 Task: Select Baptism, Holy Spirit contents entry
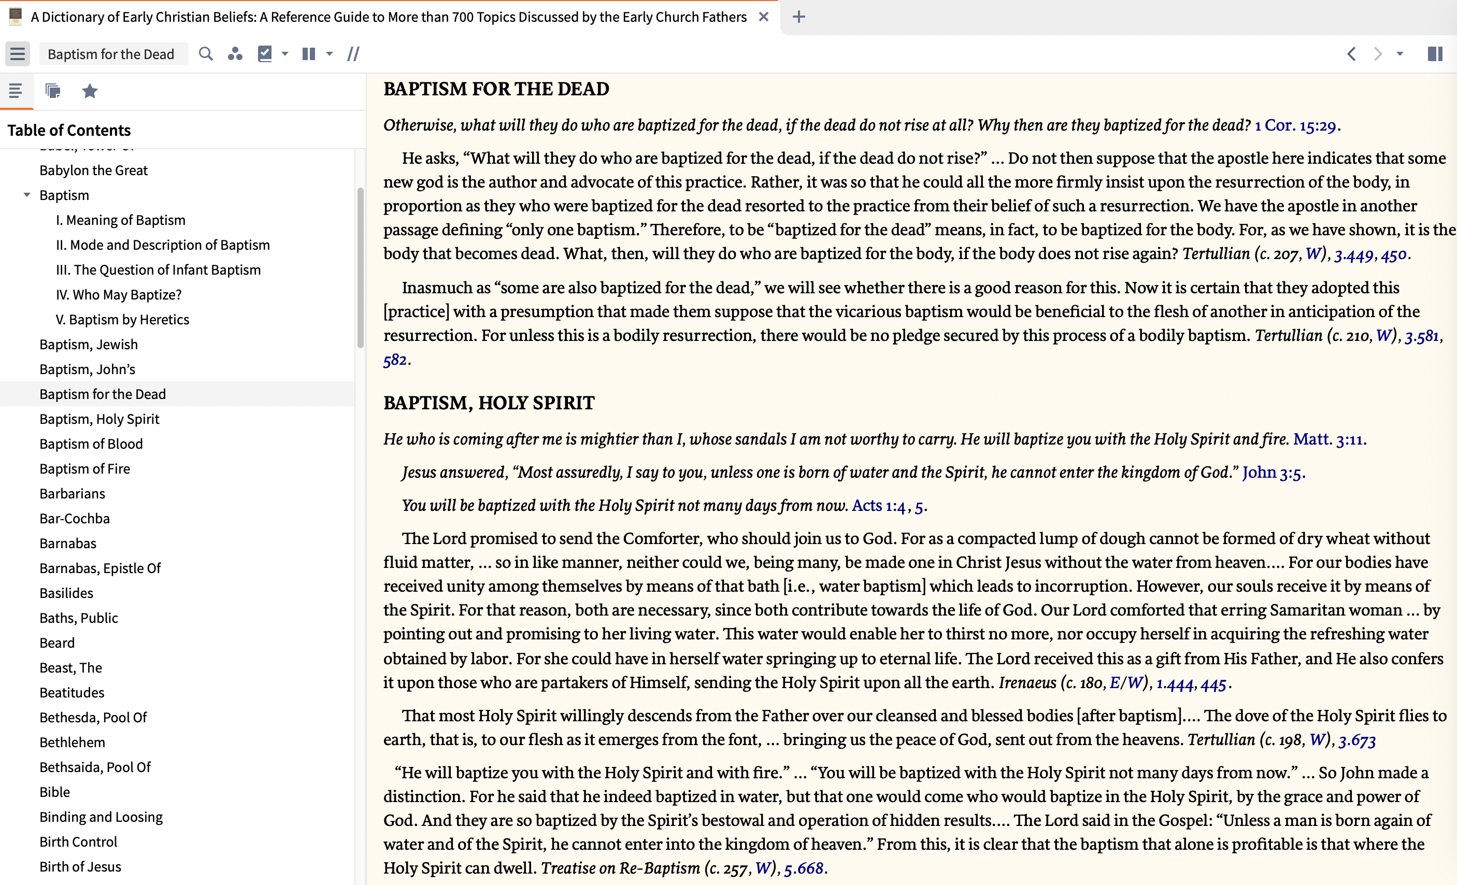[99, 419]
